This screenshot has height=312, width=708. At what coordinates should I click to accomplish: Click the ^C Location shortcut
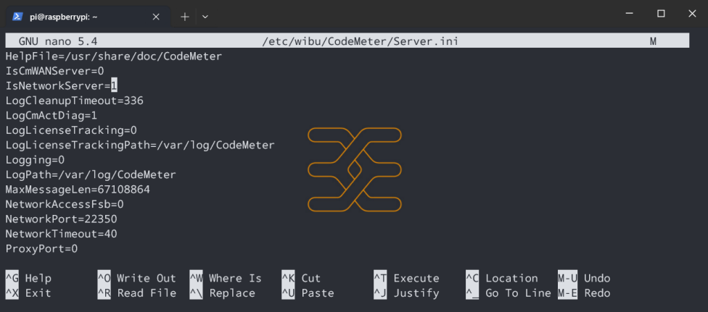(502, 278)
